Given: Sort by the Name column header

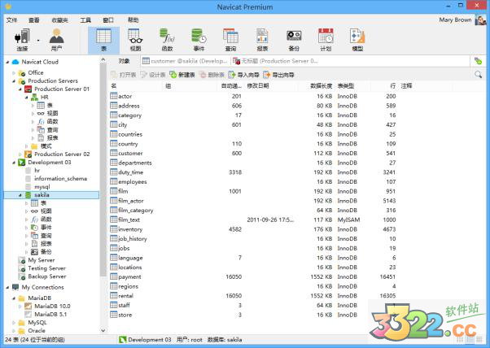Looking at the screenshot, I should (137, 86).
